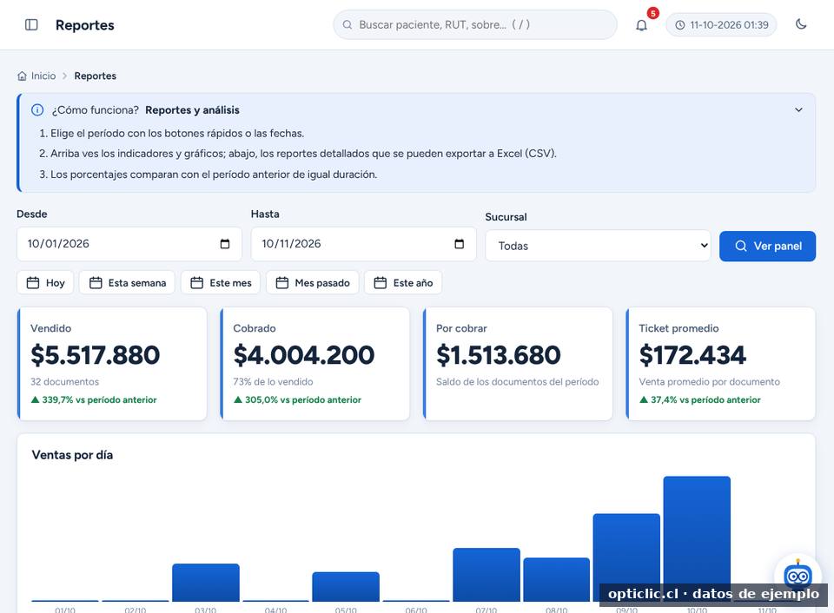Click the Ventas por día chart heading

[x=72, y=455]
